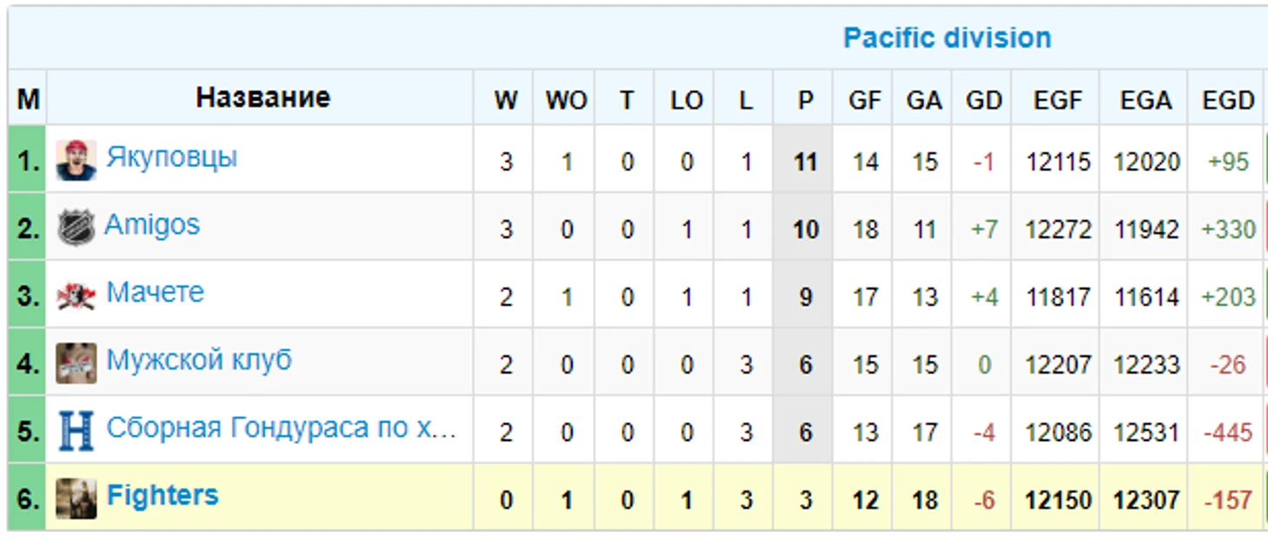Click the EGF column header

coord(1057,101)
